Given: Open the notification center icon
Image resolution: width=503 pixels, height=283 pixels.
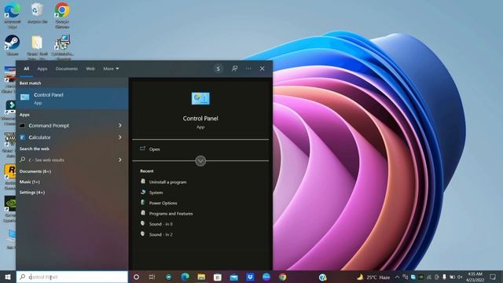Looking at the screenshot, I should pos(493,277).
